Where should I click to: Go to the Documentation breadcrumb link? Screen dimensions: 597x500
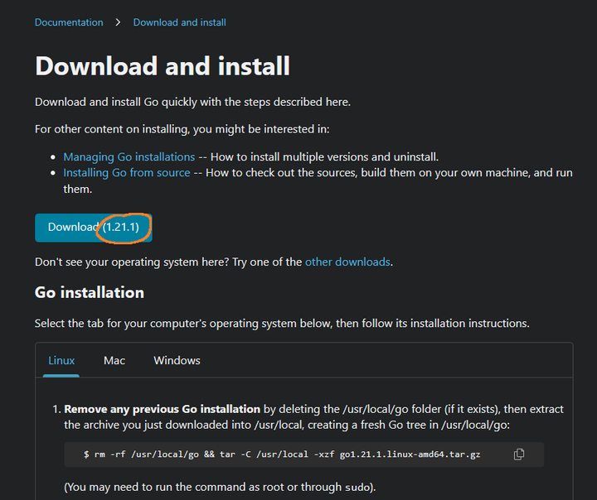[x=69, y=22]
